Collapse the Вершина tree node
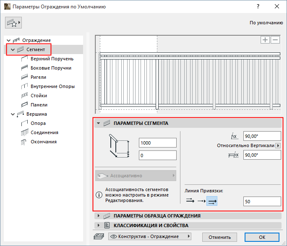Screen dimensions: 287x246 (13, 114)
